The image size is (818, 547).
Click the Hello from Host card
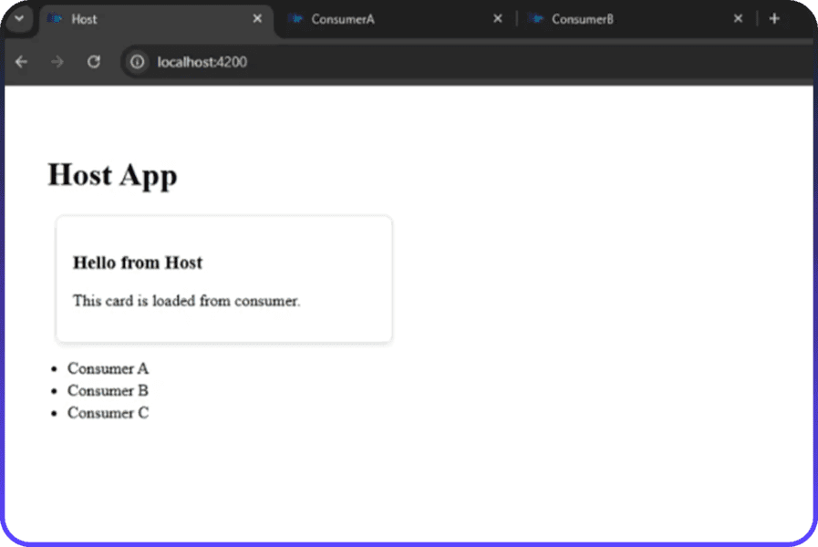tap(223, 278)
